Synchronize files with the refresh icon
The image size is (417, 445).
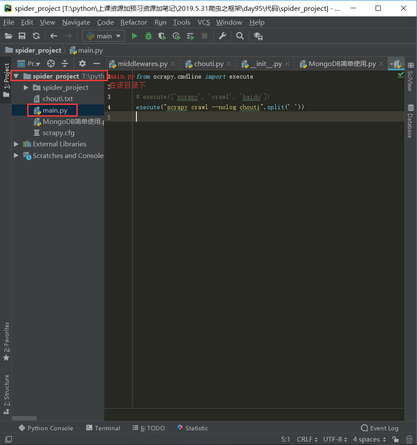(x=36, y=36)
